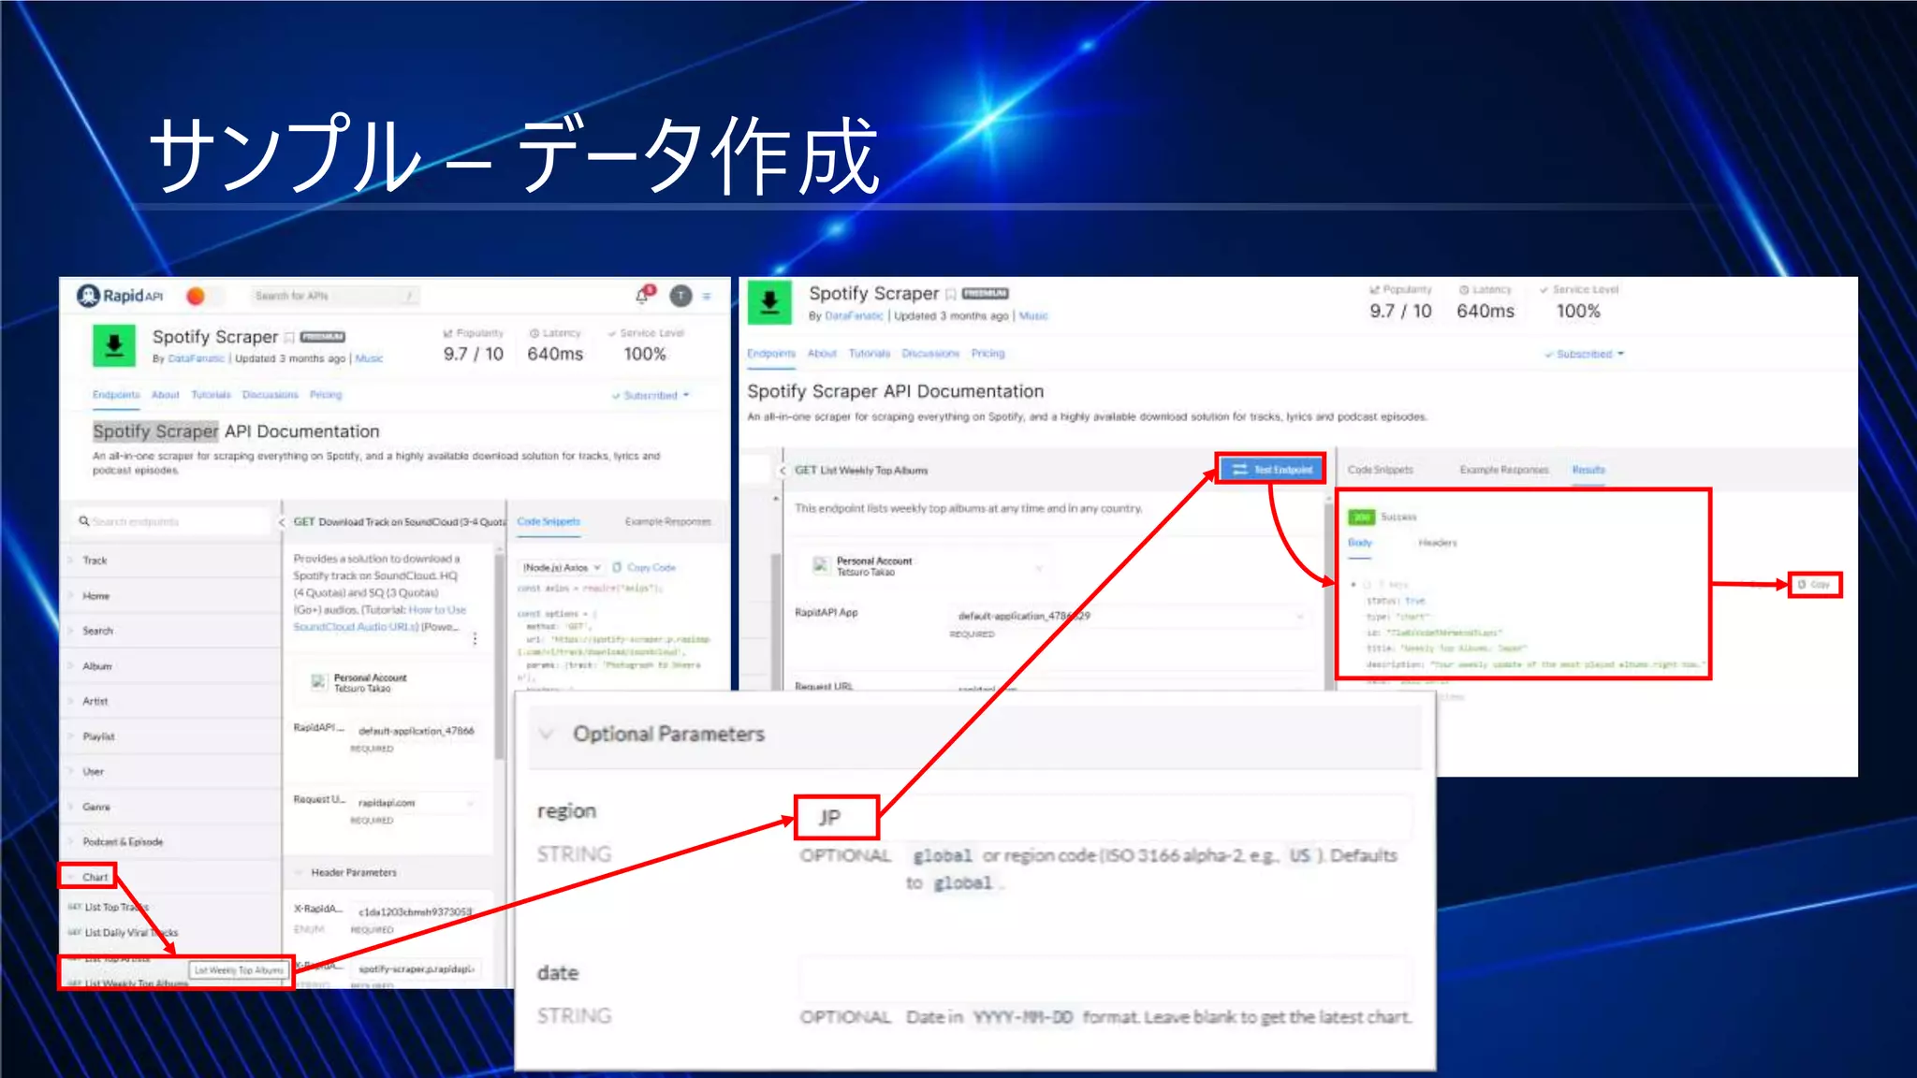
Task: Open the Subscribed dropdown on the right page
Action: click(x=1585, y=355)
